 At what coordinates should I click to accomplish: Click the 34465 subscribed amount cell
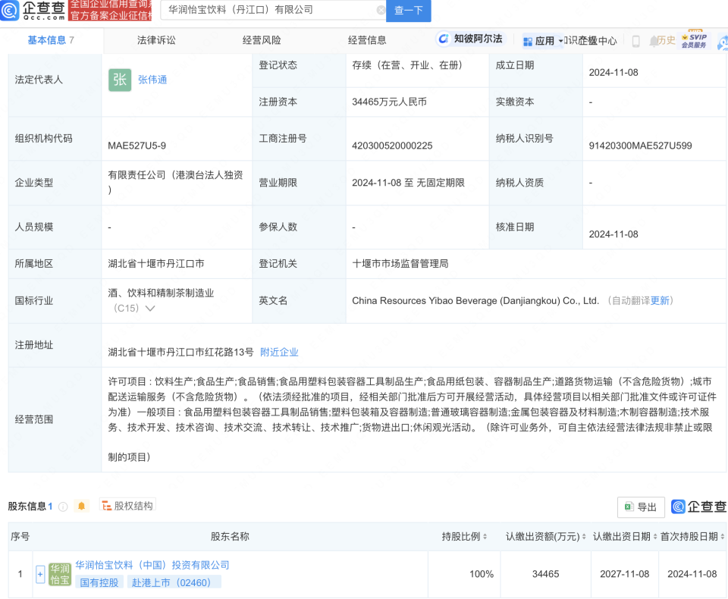[545, 574]
